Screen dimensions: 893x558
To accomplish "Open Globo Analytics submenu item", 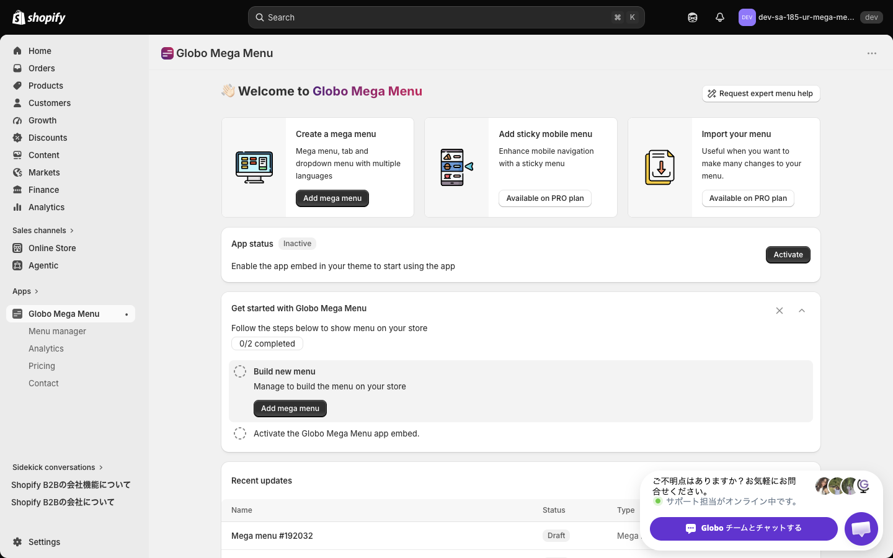I will point(46,348).
